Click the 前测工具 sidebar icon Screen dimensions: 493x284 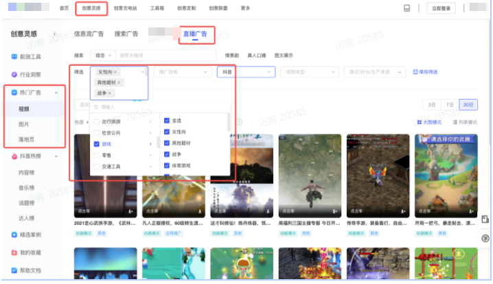[14, 56]
